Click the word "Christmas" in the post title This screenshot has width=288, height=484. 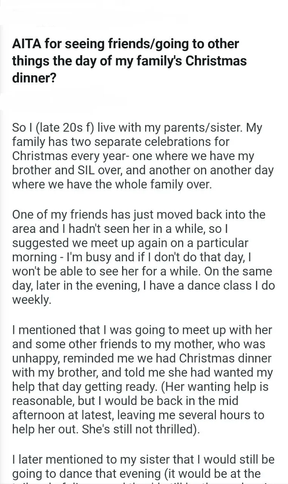click(214, 61)
